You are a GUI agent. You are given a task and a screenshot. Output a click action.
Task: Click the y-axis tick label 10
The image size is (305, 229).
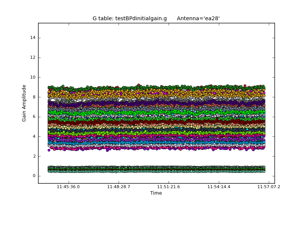pos(33,77)
